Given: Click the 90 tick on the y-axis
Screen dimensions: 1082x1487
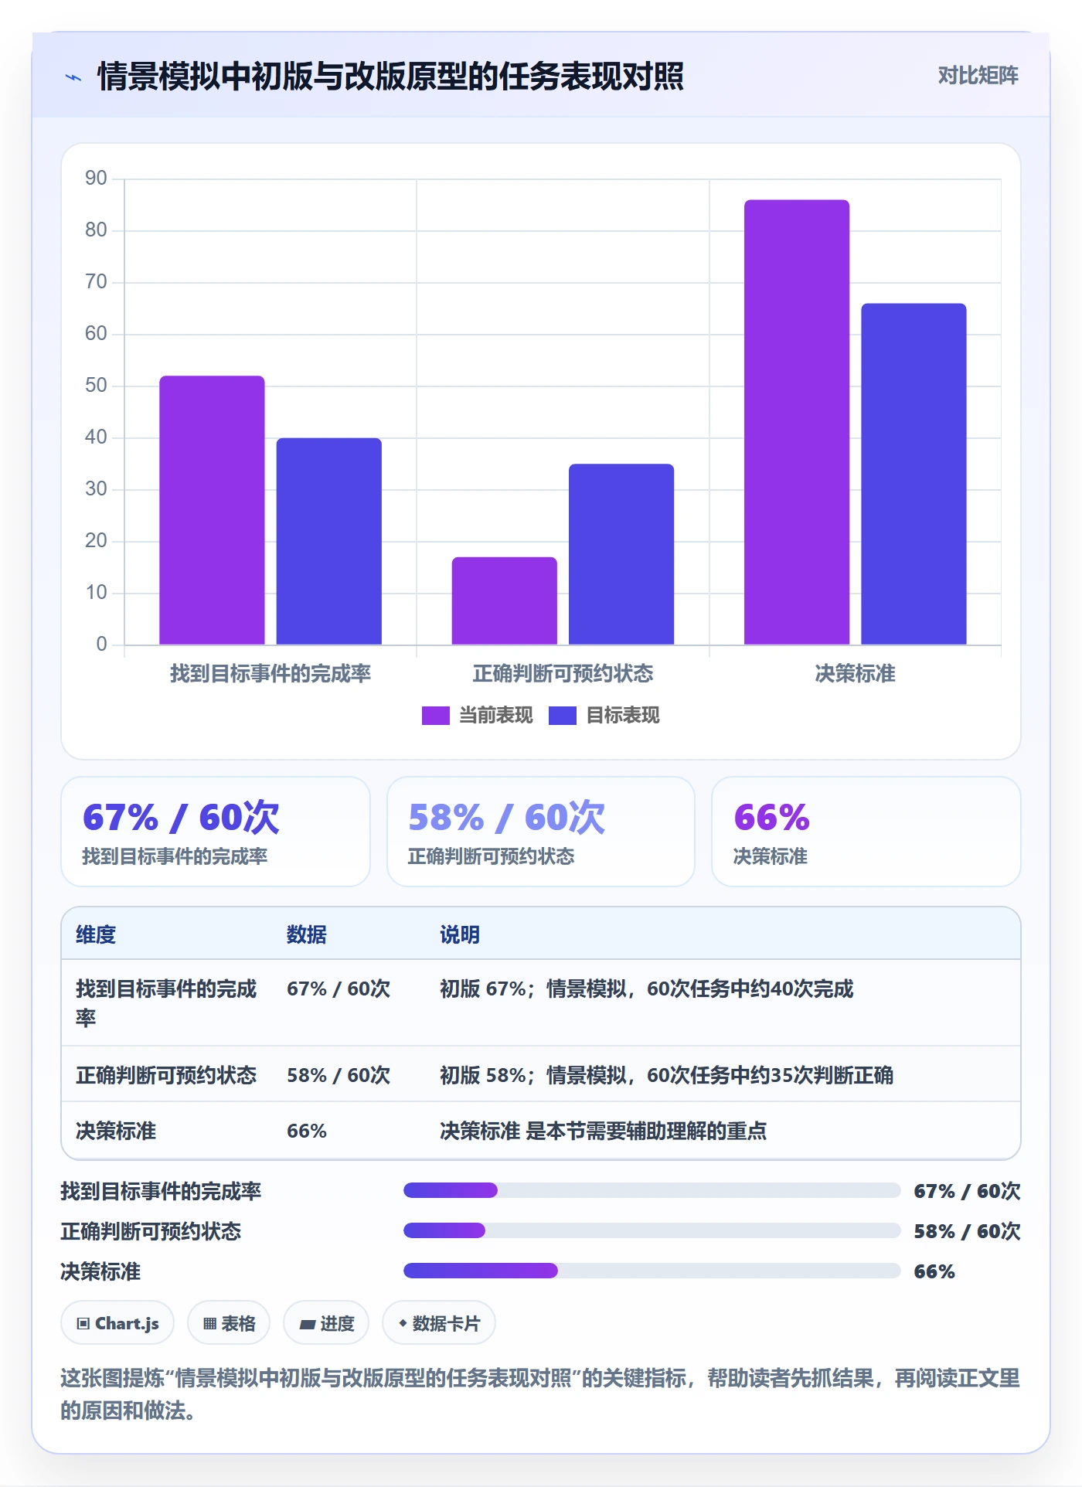Looking at the screenshot, I should [96, 179].
